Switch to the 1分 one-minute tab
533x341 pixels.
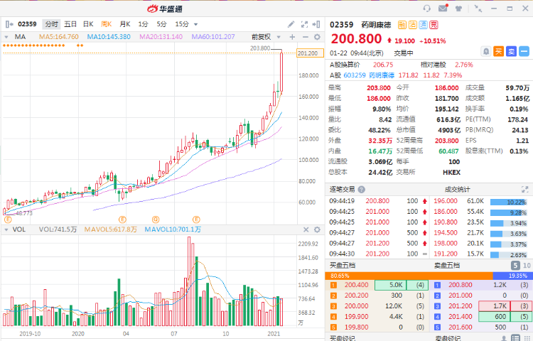click(x=143, y=24)
